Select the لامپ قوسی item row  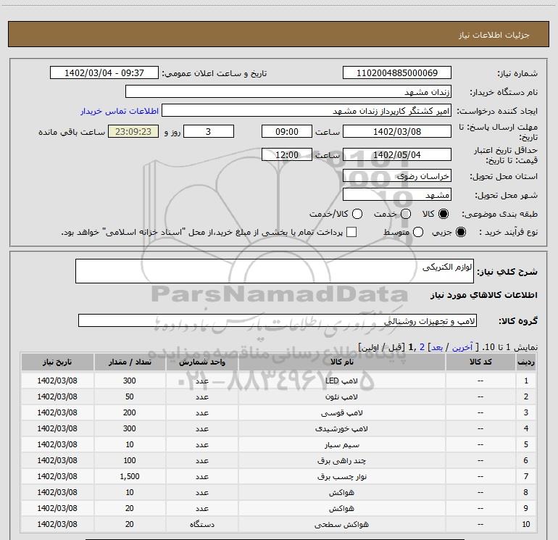point(278,412)
